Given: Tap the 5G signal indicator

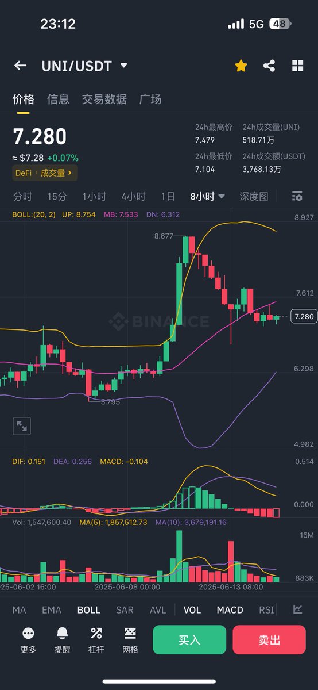Looking at the screenshot, I should [x=256, y=24].
